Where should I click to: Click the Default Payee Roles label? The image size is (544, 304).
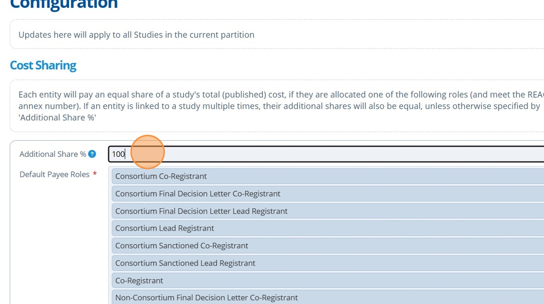54,174
